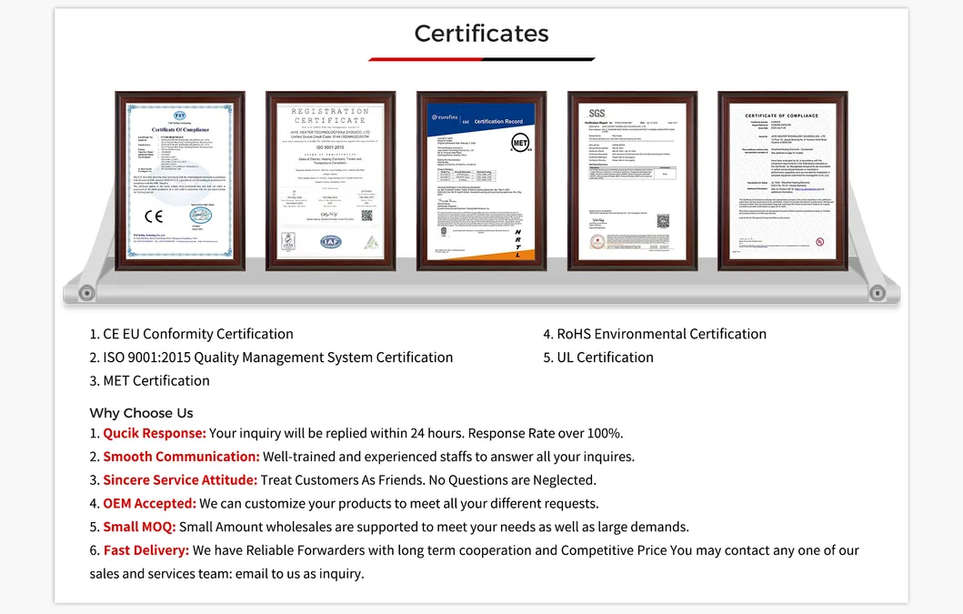Screen dimensions: 963x614
Task: Click the Certificates section heading
Action: click(481, 34)
